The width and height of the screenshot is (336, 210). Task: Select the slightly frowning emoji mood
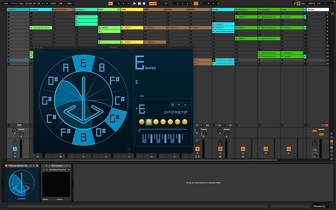coord(170,122)
